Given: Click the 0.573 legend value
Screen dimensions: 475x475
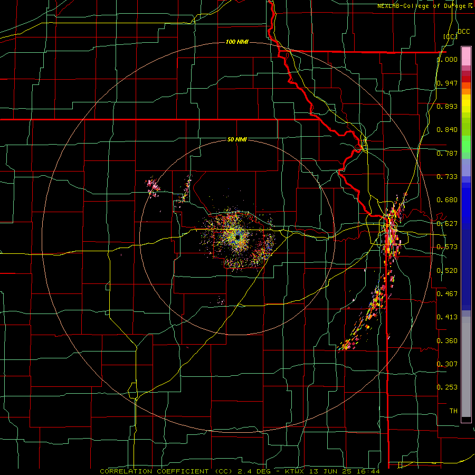Looking at the screenshot, I should [447, 247].
